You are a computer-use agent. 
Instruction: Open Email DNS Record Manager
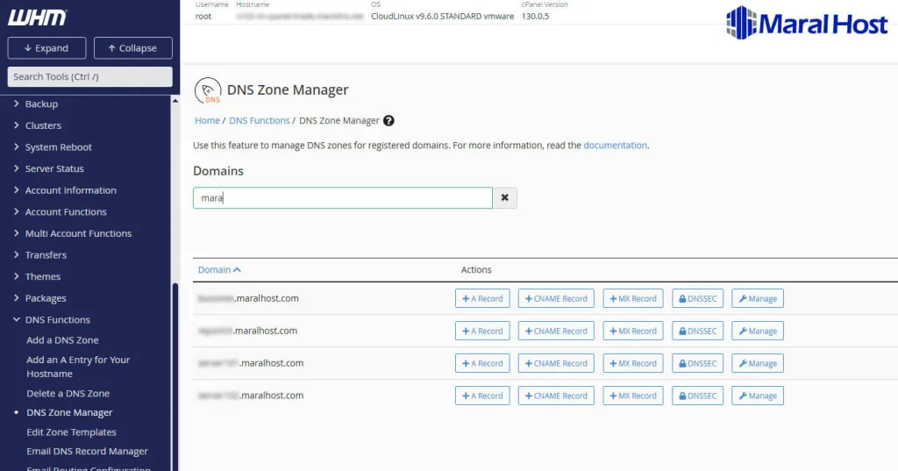87,452
